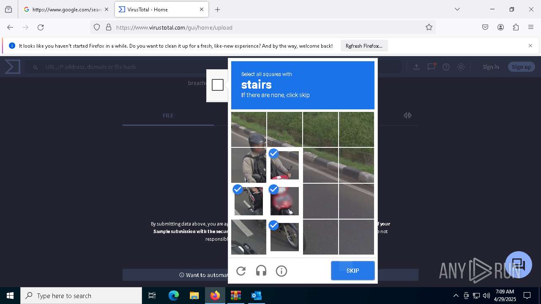Go back to the previous page
This screenshot has height=304, width=541.
10,27
